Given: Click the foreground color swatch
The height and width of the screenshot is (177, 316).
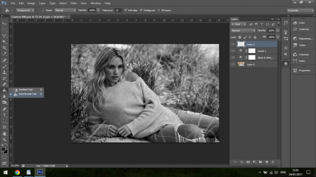Looking at the screenshot, I should [x=3, y=149].
